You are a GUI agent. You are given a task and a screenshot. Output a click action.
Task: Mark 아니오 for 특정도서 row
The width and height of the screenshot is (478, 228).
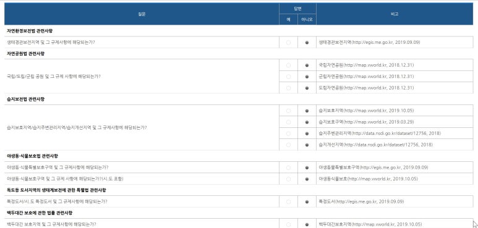click(x=307, y=202)
